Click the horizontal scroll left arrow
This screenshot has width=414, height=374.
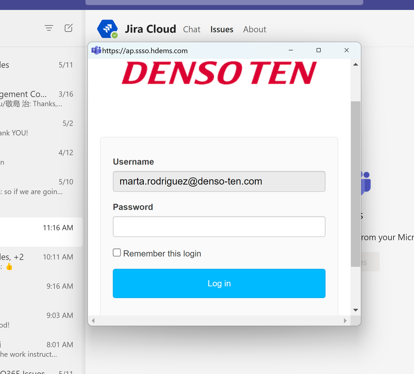[93, 321]
